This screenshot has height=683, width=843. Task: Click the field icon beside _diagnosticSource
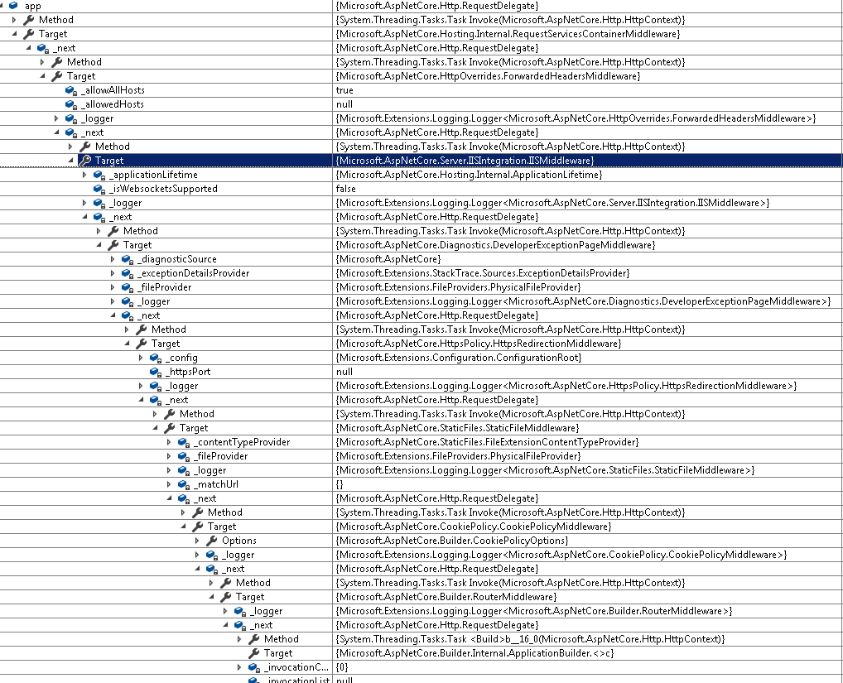(128, 259)
